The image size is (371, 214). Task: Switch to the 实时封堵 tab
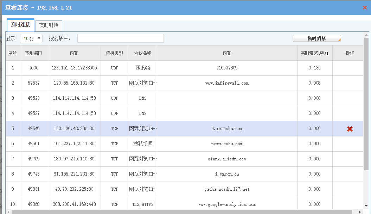click(x=49, y=26)
